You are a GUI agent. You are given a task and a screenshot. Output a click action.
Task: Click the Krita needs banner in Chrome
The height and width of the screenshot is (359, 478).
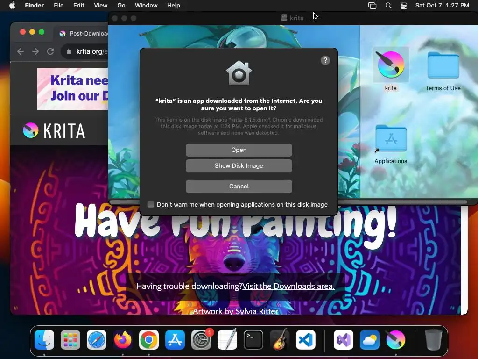72,88
